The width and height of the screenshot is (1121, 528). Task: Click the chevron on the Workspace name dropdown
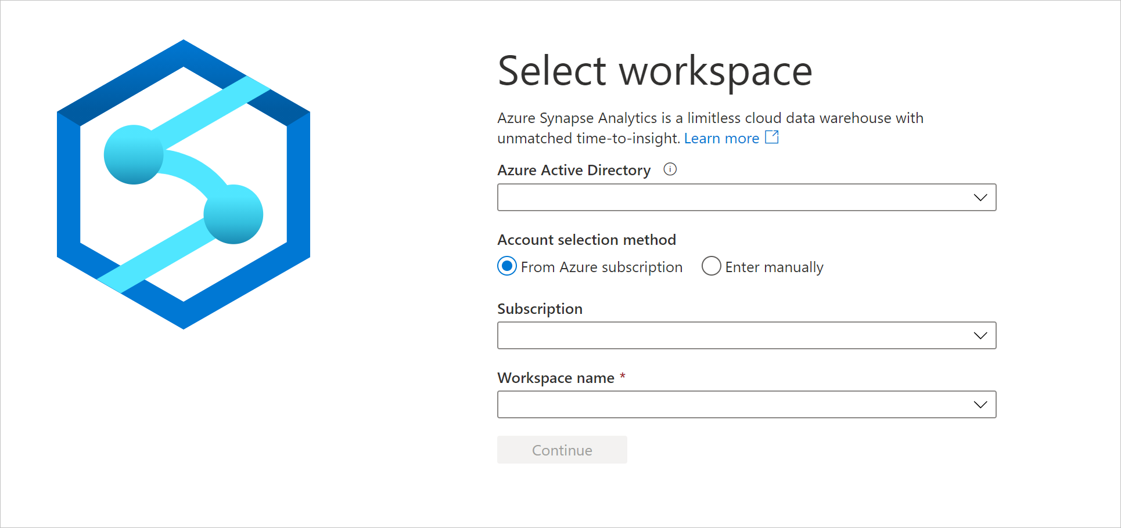(x=980, y=404)
